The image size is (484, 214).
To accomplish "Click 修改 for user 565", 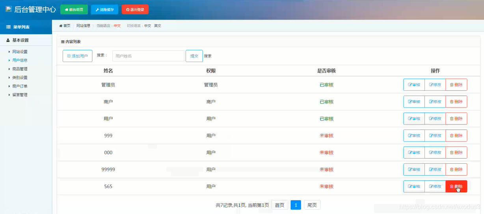I will (435, 187).
